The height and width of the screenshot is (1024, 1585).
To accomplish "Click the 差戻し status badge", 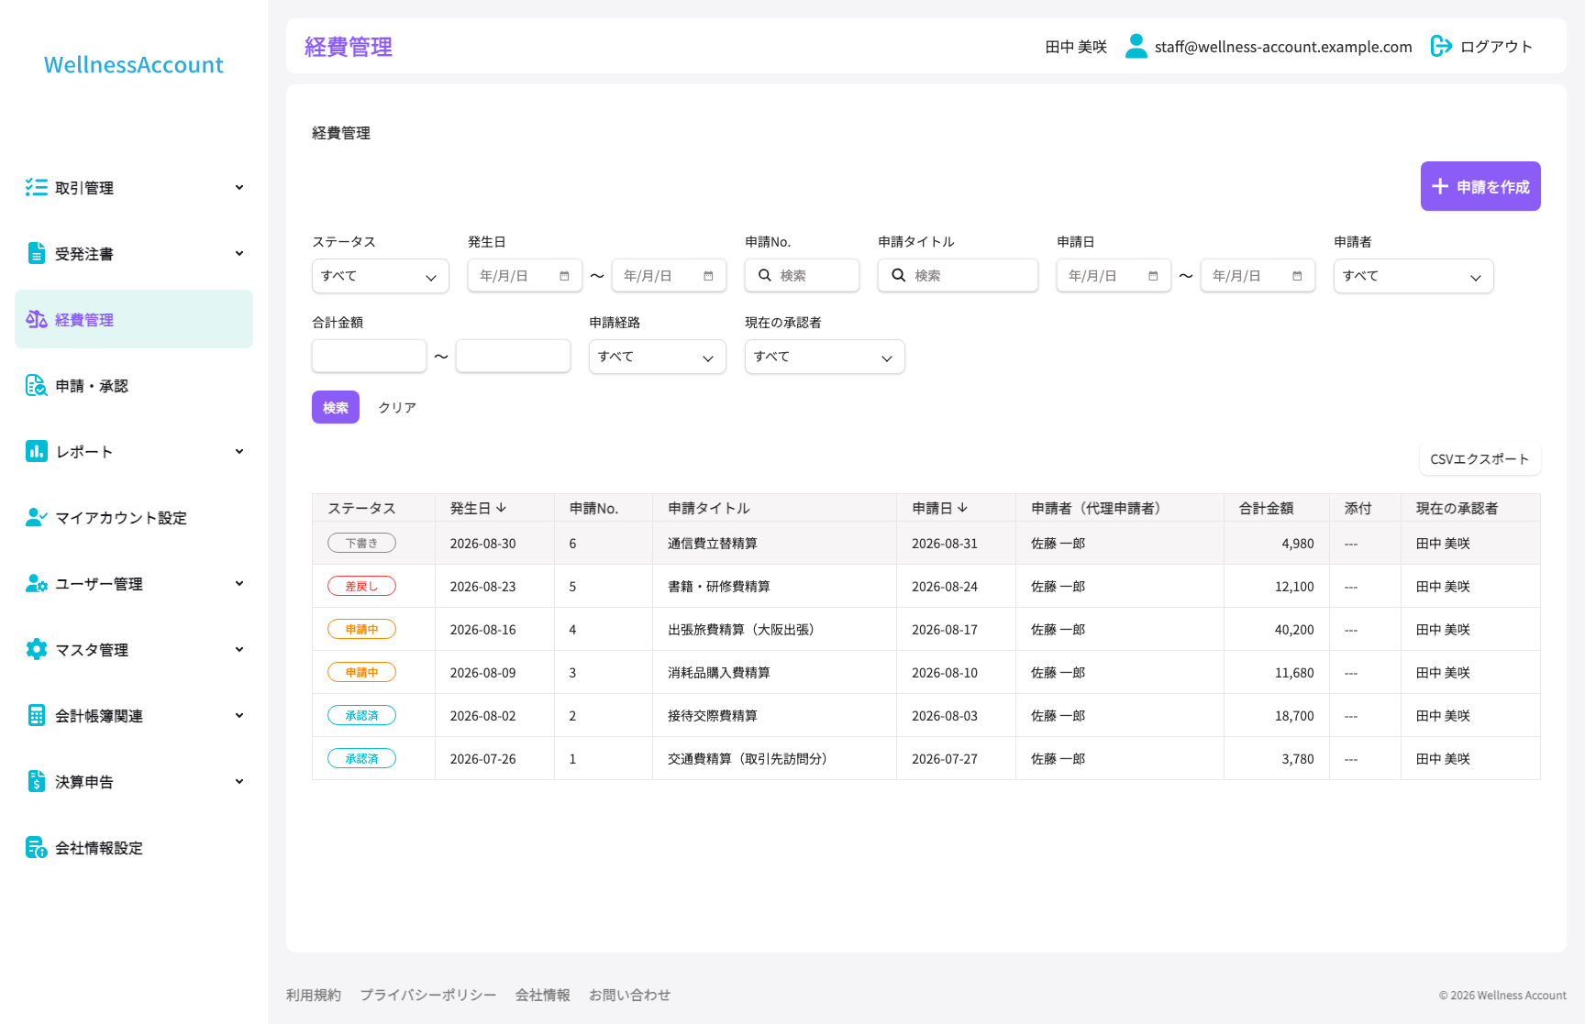I will click(x=361, y=586).
